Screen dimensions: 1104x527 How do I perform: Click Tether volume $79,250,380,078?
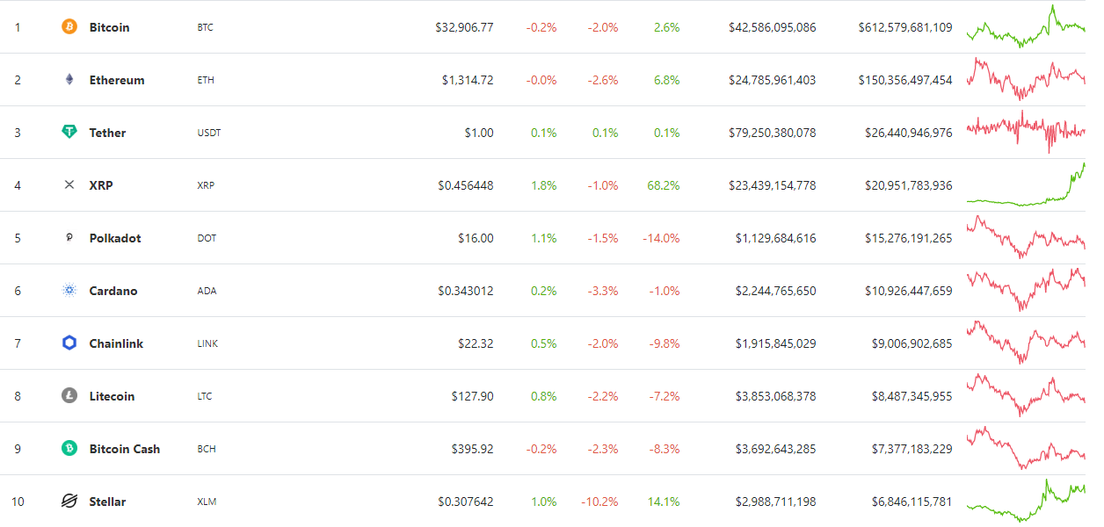tap(772, 133)
